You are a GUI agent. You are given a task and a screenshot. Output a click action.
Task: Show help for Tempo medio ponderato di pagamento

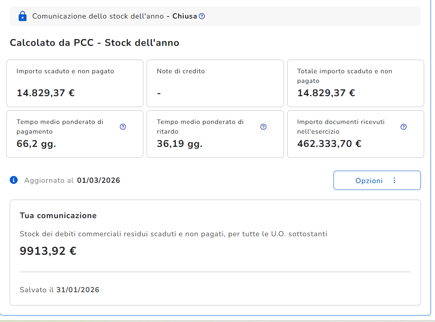click(123, 127)
